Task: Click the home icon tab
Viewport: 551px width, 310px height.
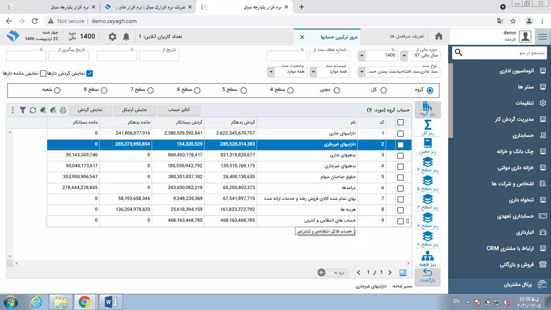Action: (439, 36)
